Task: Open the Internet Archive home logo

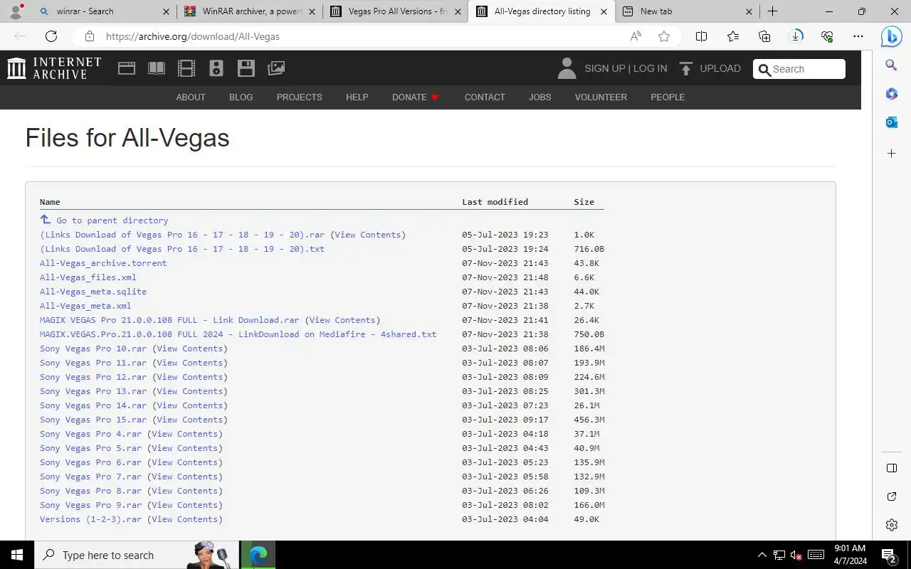Action: pyautogui.click(x=54, y=68)
